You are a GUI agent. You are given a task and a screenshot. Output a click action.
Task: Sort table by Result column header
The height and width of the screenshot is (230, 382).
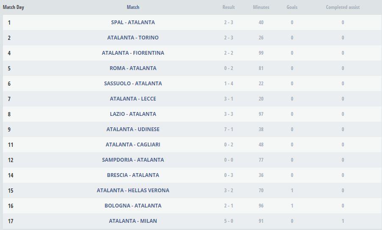[x=229, y=7]
